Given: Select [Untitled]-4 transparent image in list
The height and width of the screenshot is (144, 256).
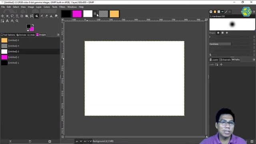Looking at the screenshot, I should pos(30,46).
